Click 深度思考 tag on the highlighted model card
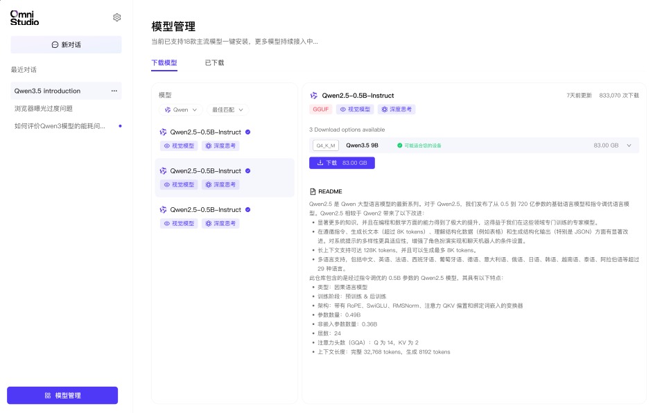This screenshot has height=413, width=662. coord(221,185)
